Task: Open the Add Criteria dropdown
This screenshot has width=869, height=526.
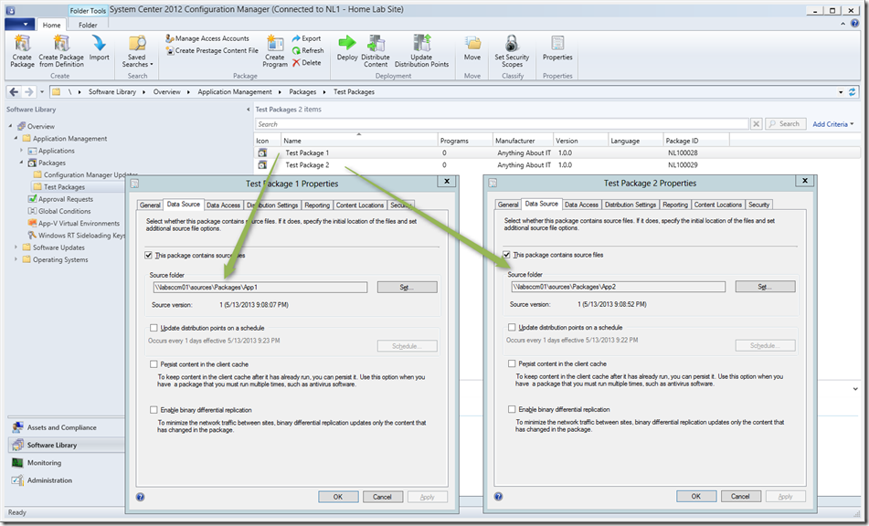Action: [x=833, y=124]
